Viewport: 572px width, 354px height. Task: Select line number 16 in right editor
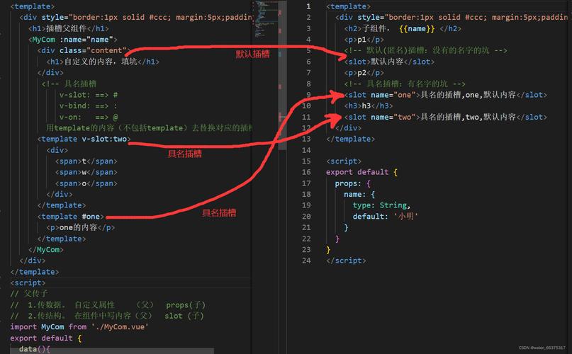(x=305, y=172)
